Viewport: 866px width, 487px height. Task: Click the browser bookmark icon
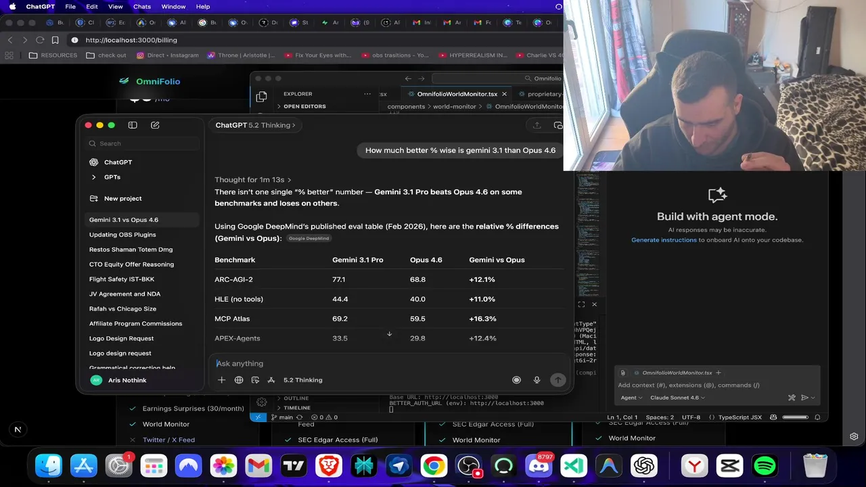[x=55, y=40]
